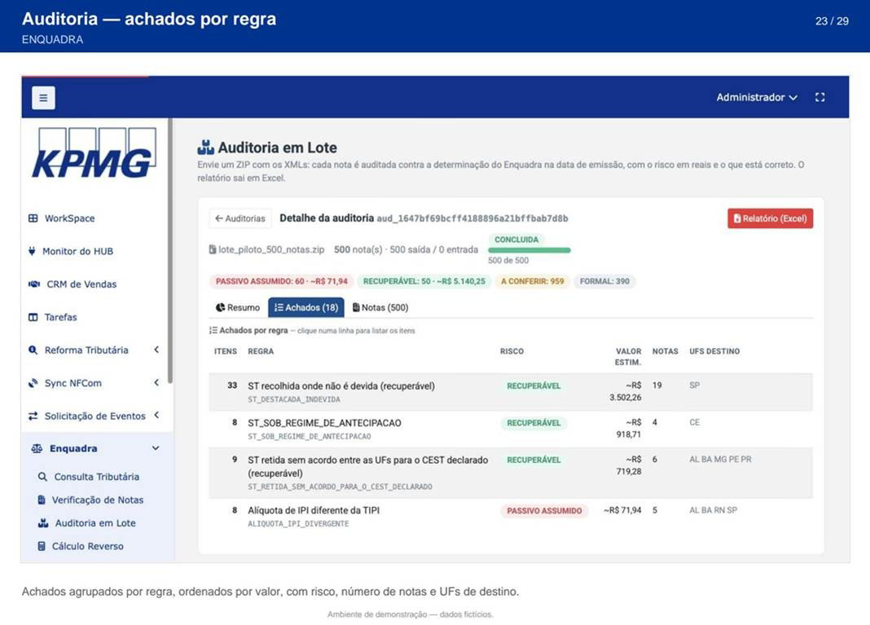Click the Verificação de Notas document icon
This screenshot has width=870, height=625.
41,500
